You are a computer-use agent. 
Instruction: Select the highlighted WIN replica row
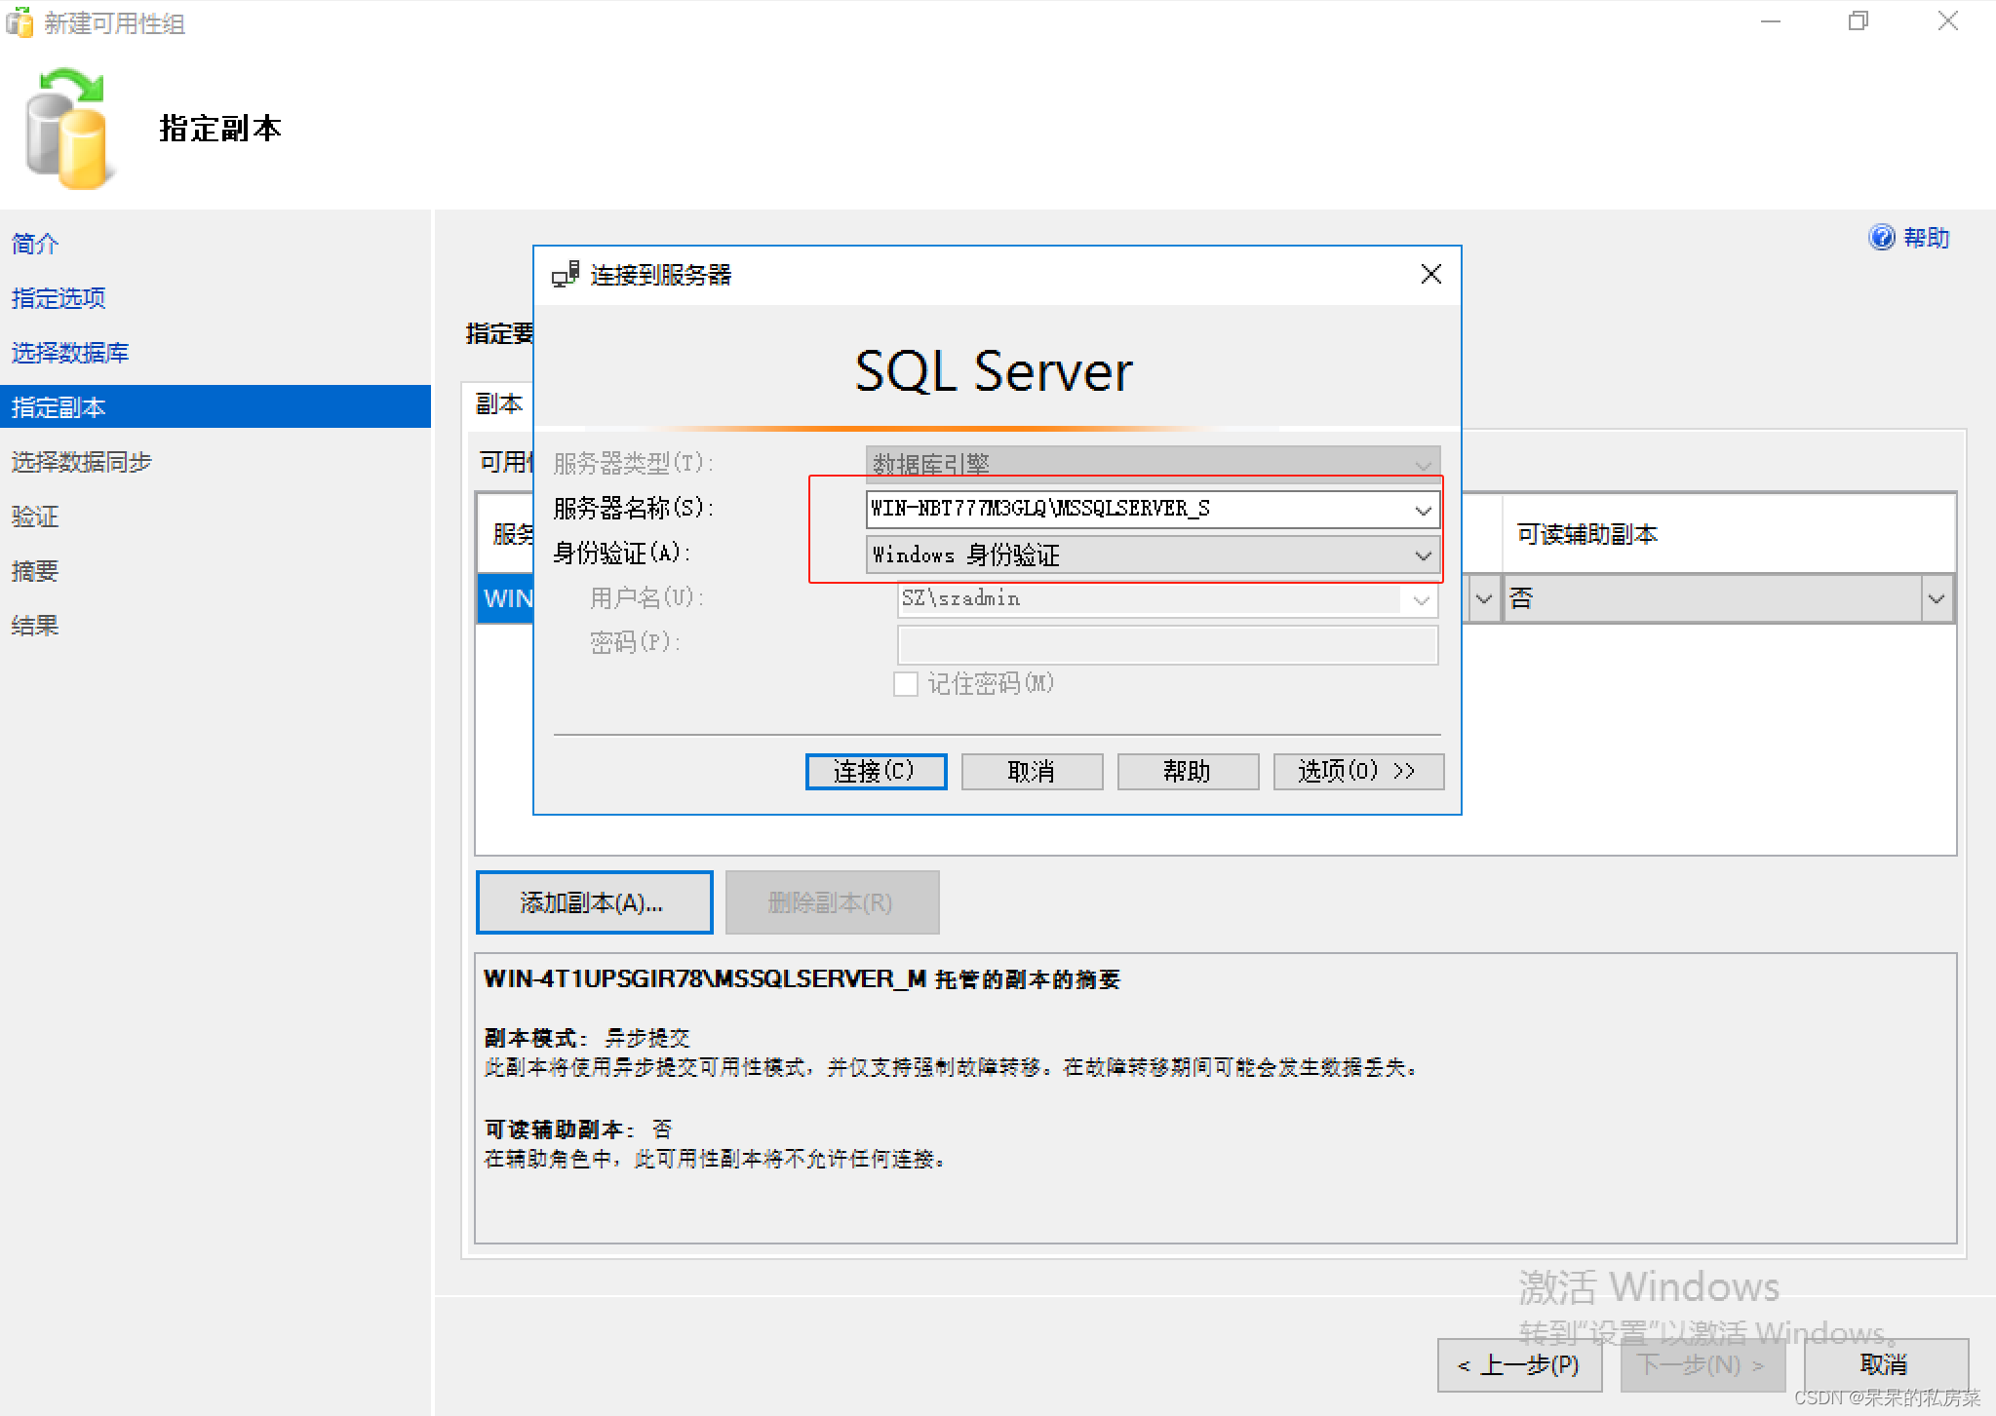click(507, 598)
